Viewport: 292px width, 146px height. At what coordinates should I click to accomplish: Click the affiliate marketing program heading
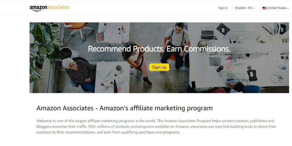[124, 108]
